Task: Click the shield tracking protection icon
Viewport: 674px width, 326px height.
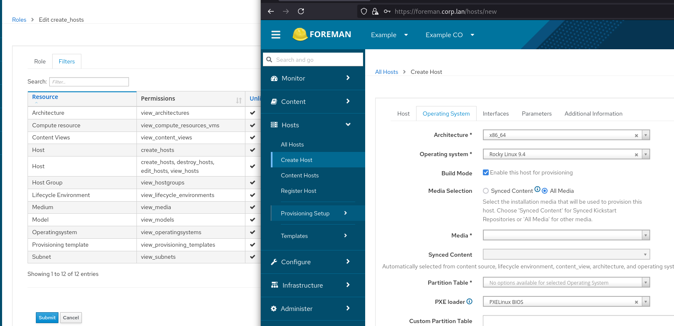Action: coord(364,11)
